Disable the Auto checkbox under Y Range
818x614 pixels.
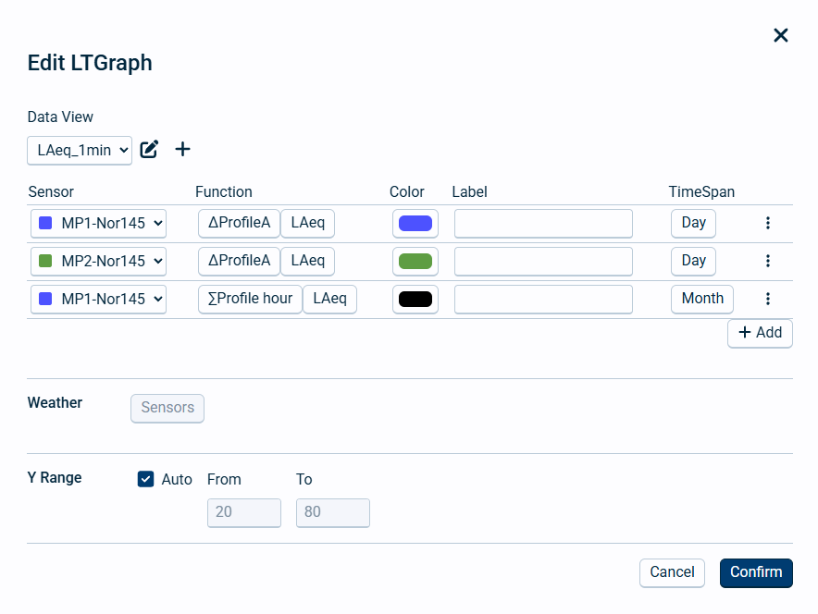pyautogui.click(x=145, y=479)
